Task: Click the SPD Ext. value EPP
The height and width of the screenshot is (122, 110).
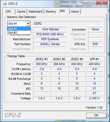Action: (x=95, y=44)
